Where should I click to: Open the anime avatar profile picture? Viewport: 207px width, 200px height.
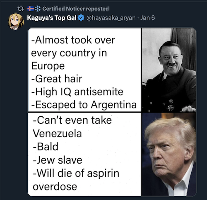point(16,22)
